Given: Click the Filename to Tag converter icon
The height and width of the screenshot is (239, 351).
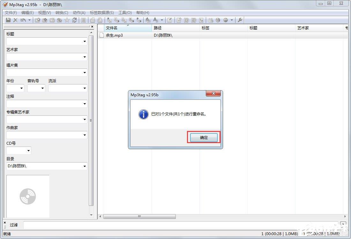Looking at the screenshot, I should [x=116, y=20].
